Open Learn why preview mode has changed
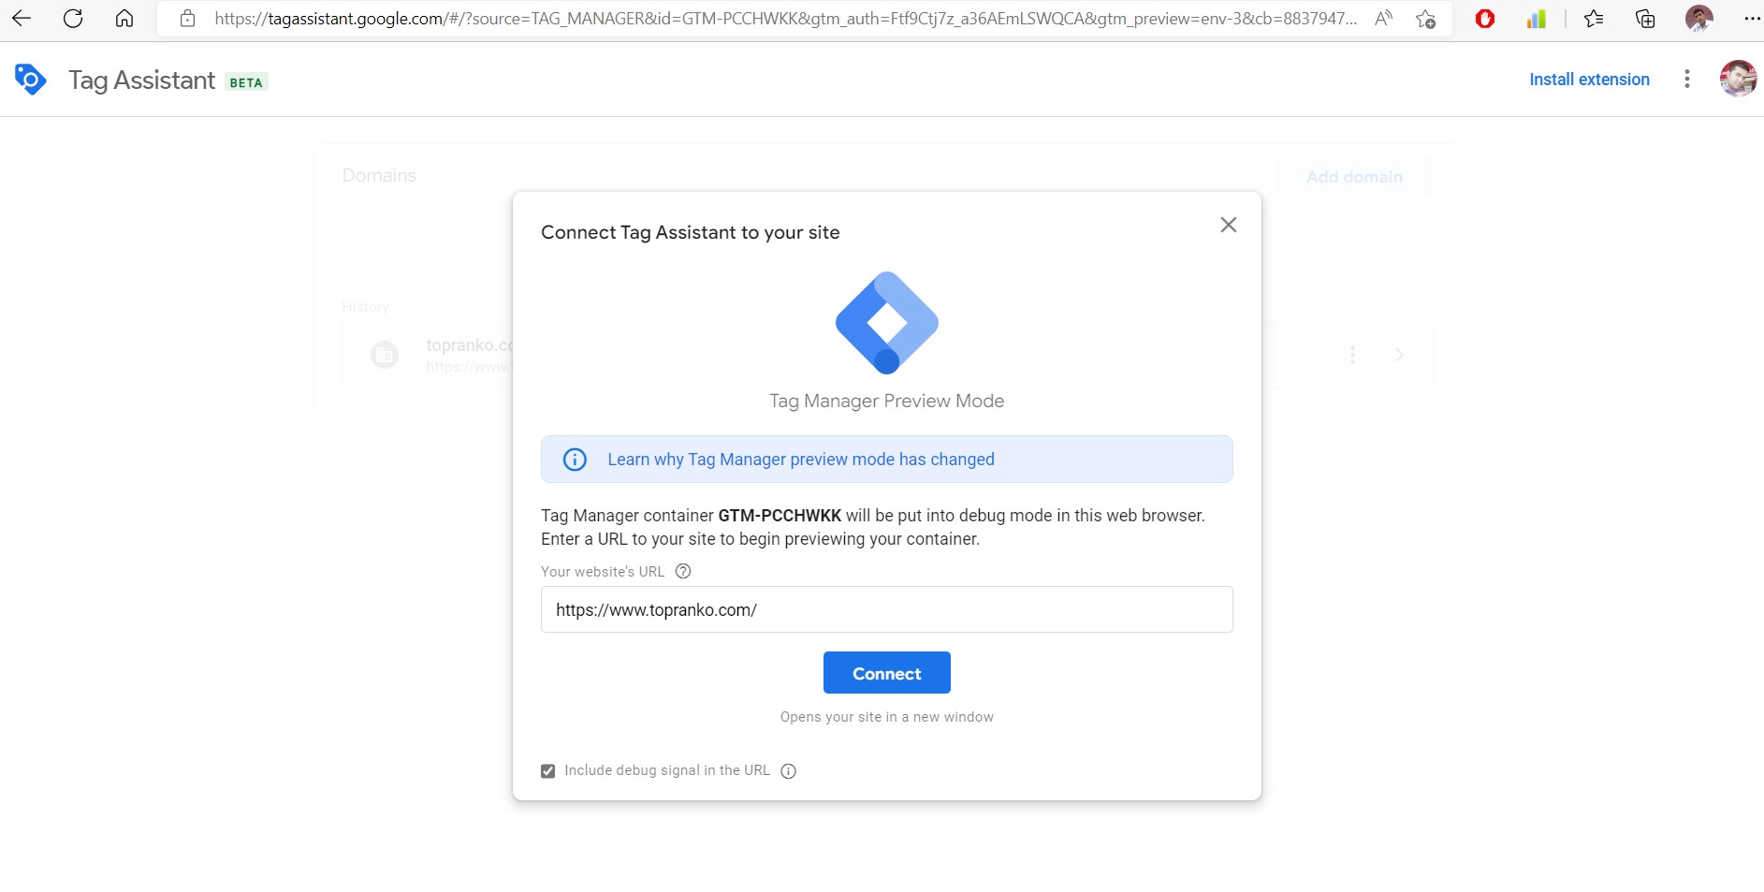This screenshot has height=892, width=1764. pyautogui.click(x=801, y=460)
